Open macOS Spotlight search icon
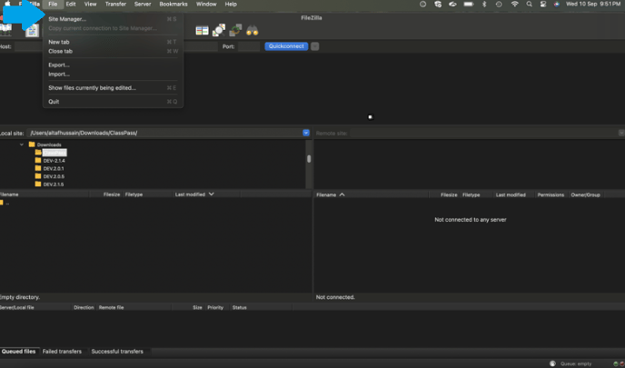This screenshot has height=368, width=625. point(529,4)
